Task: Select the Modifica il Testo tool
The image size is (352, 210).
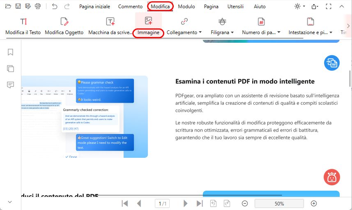Action: click(23, 26)
